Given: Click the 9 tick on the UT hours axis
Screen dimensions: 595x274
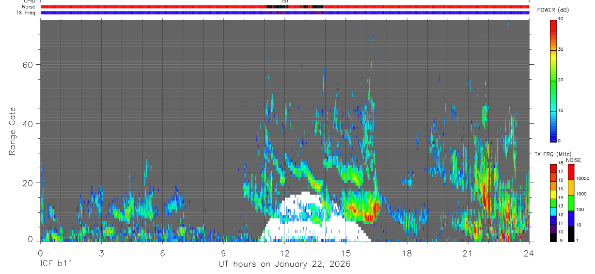Looking at the screenshot, I should (x=223, y=253).
